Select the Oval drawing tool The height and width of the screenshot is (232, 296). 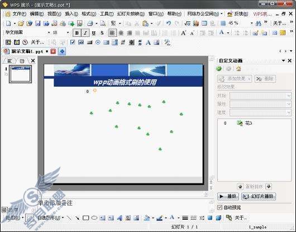click(x=94, y=218)
